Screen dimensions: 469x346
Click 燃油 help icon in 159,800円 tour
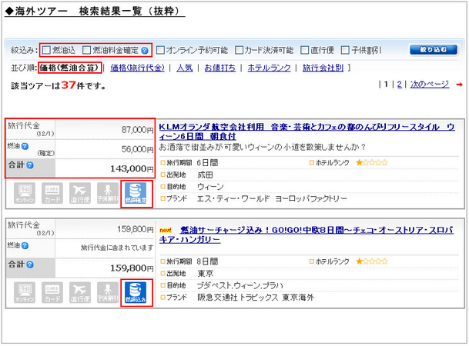click(25, 246)
